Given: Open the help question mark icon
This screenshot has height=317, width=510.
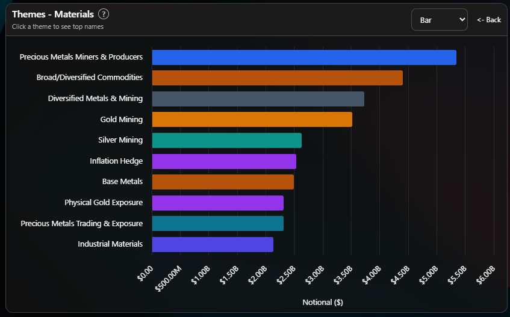Looking at the screenshot, I should [104, 14].
